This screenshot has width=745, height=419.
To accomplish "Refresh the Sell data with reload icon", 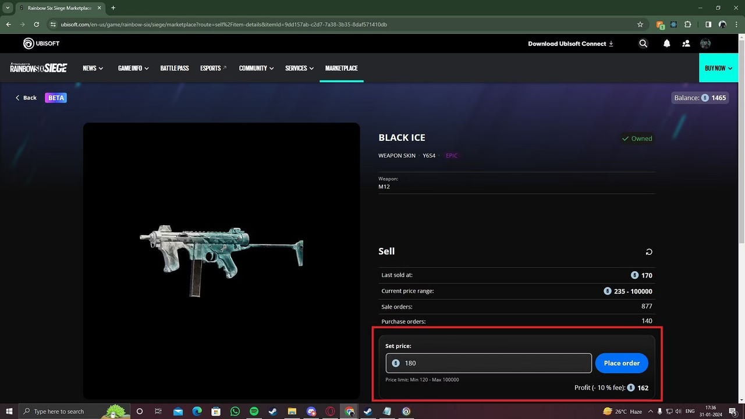I will pos(649,252).
